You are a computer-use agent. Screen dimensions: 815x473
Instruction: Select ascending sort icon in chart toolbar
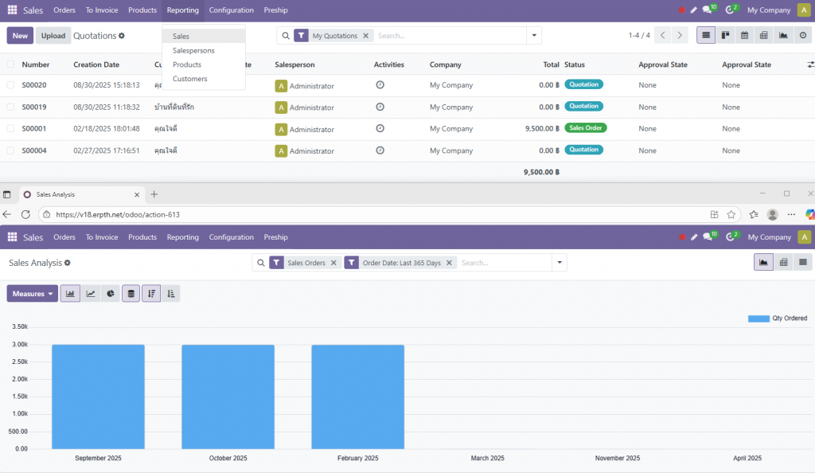point(170,294)
